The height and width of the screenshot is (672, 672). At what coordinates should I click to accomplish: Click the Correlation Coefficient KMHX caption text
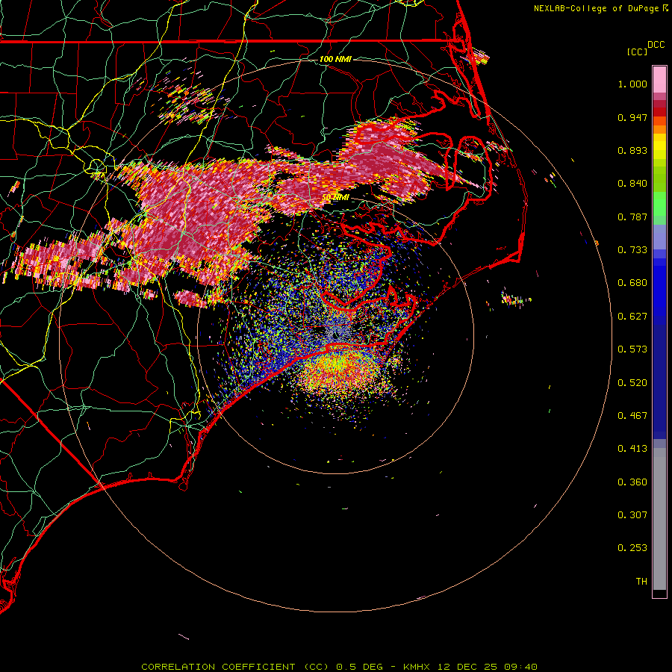tap(339, 667)
